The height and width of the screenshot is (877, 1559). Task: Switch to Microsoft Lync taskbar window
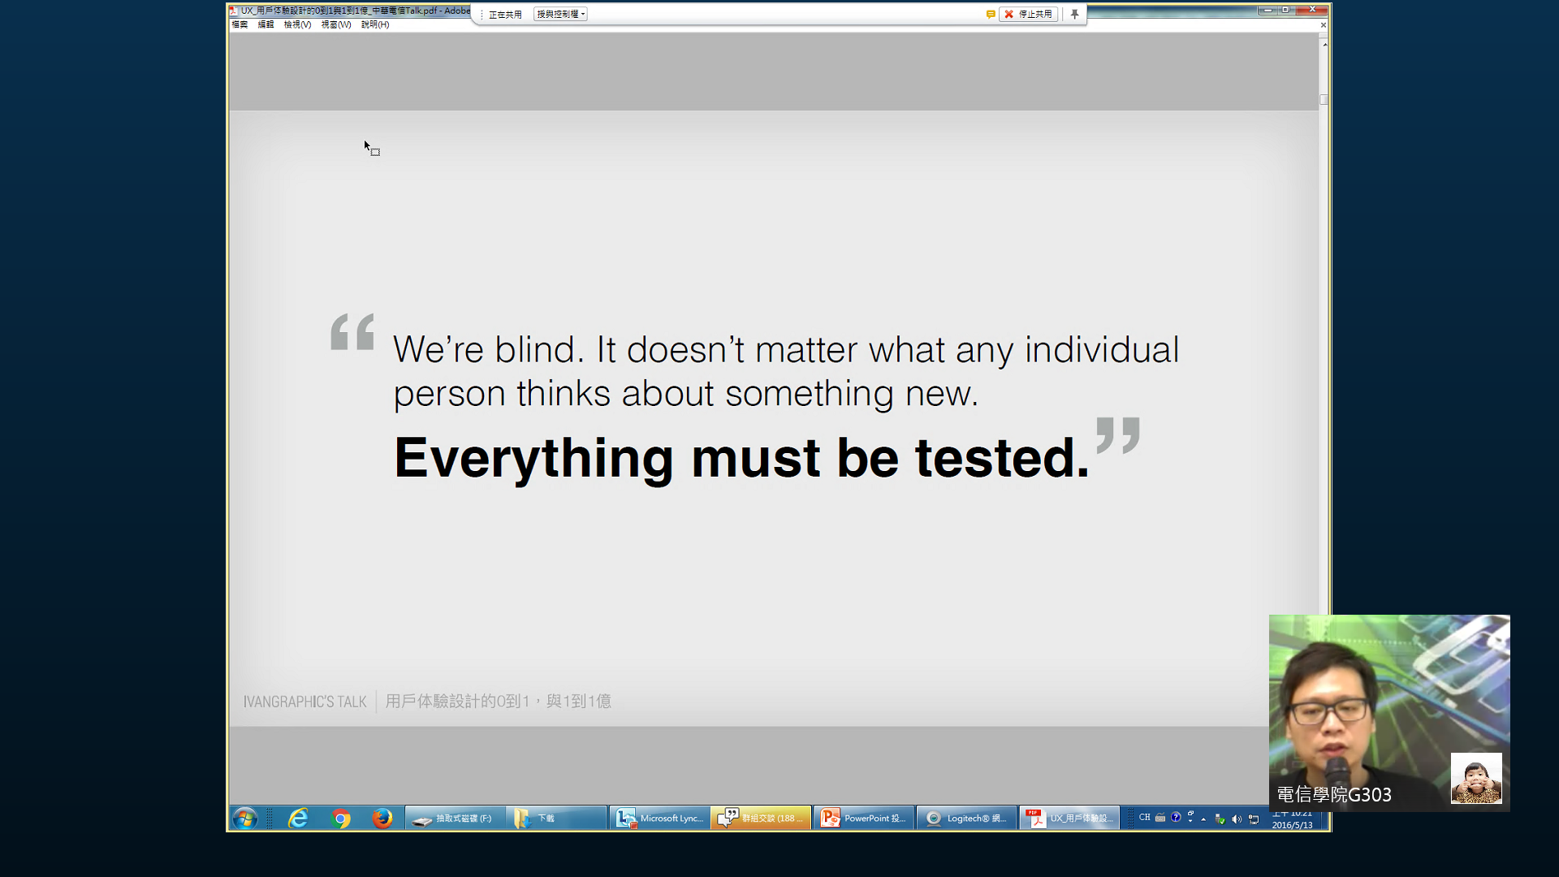click(659, 818)
